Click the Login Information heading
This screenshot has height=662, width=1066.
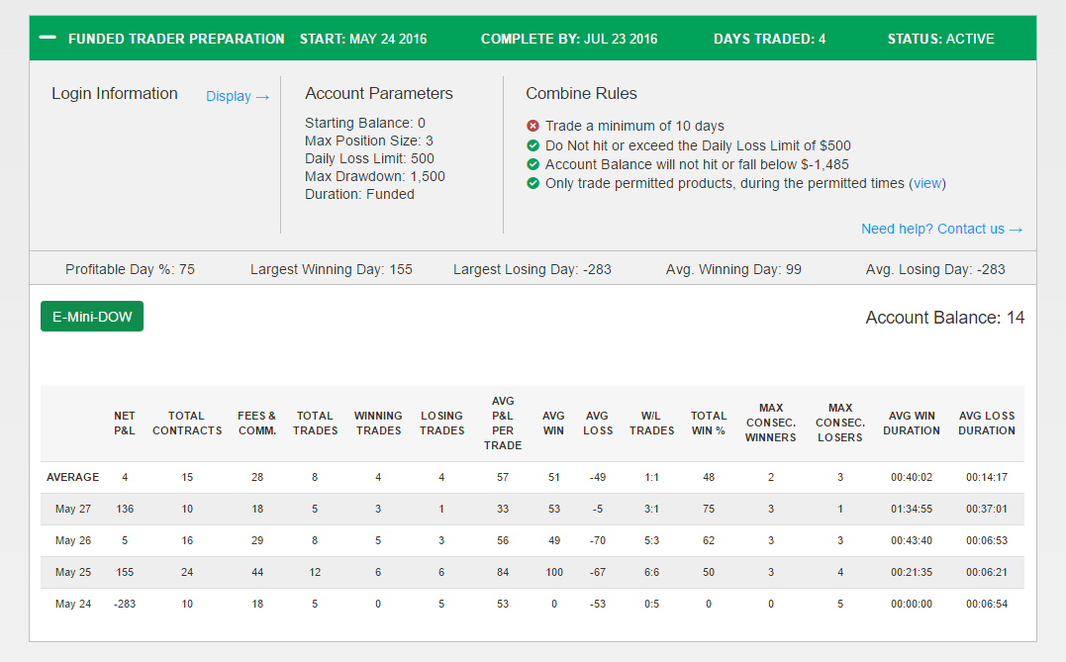point(114,94)
